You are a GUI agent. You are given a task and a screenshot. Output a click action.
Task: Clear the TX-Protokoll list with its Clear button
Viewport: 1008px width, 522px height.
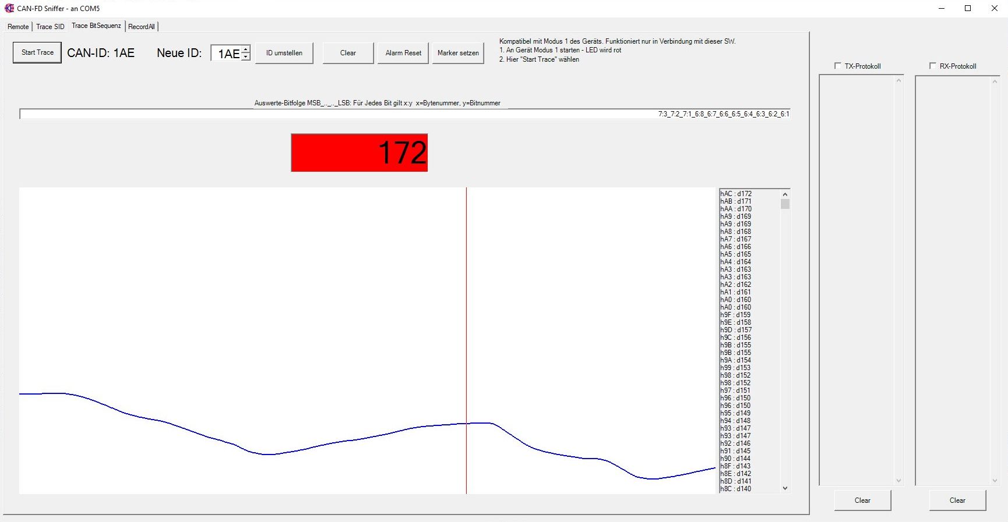point(862,500)
